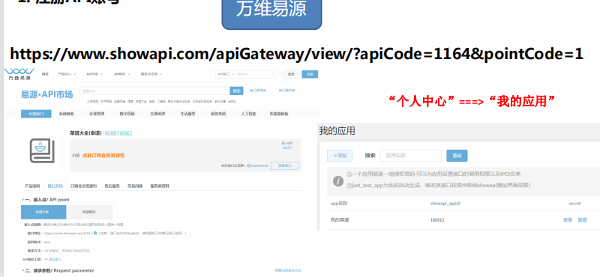
Task: Click the blue QQ icon beside group number
Action: click(249, 165)
